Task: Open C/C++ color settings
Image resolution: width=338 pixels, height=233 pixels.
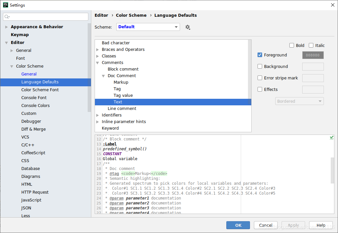Action: 28,145
